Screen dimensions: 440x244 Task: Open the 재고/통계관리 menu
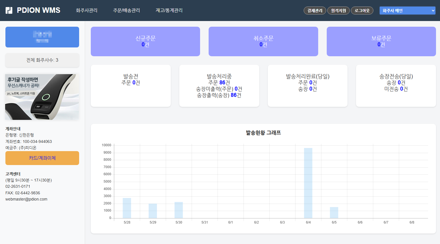click(x=169, y=10)
